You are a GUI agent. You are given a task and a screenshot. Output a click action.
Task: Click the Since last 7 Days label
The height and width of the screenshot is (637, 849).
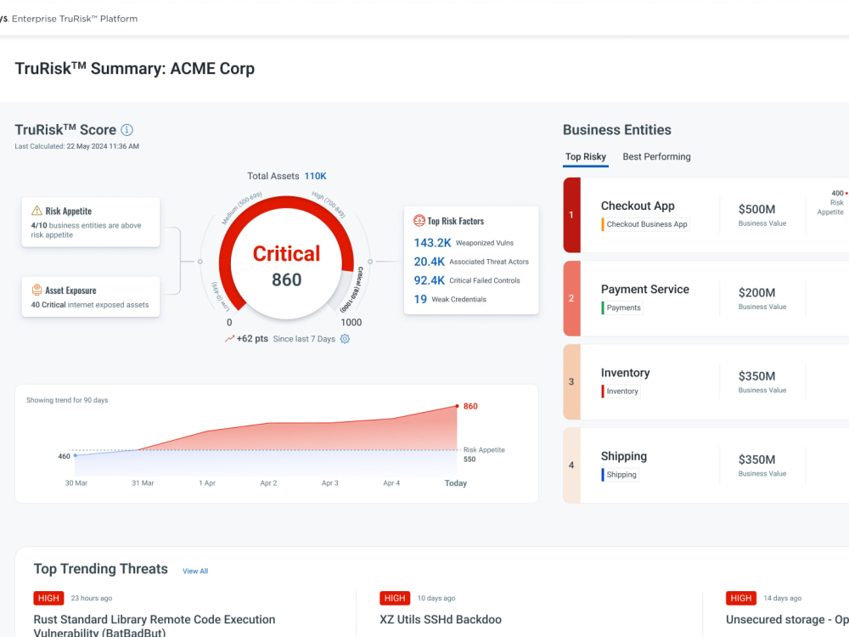tap(304, 339)
